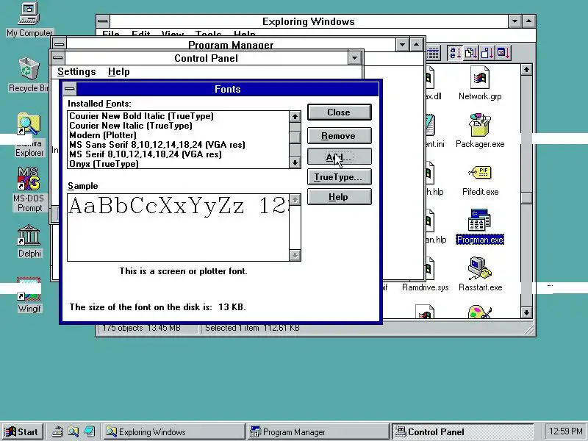Screen dimensions: 588x441
Task: Select MS Sans Serif 8,10,12,14,18,24 font
Action: pos(178,145)
